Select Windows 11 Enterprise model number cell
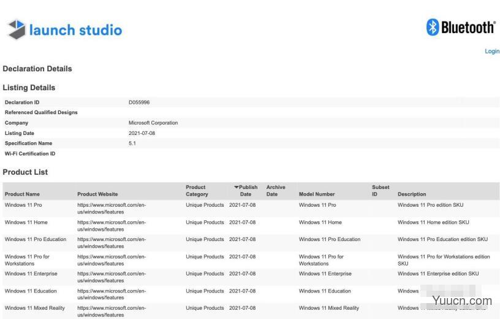Viewport: 500px width, 319px height. coord(325,274)
